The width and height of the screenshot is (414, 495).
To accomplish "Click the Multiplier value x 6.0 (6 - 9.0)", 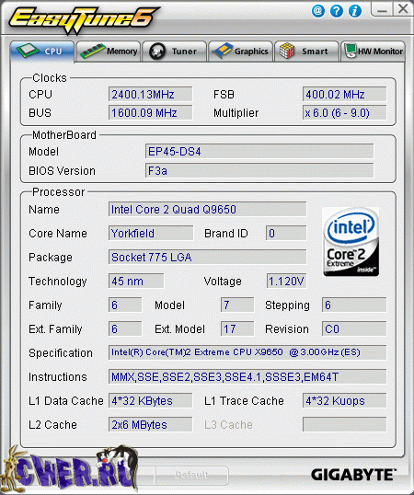I will coord(344,112).
